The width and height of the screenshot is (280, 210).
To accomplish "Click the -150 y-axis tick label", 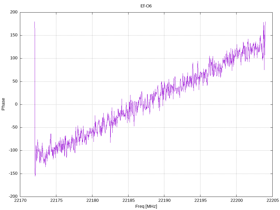I will [13, 174].
